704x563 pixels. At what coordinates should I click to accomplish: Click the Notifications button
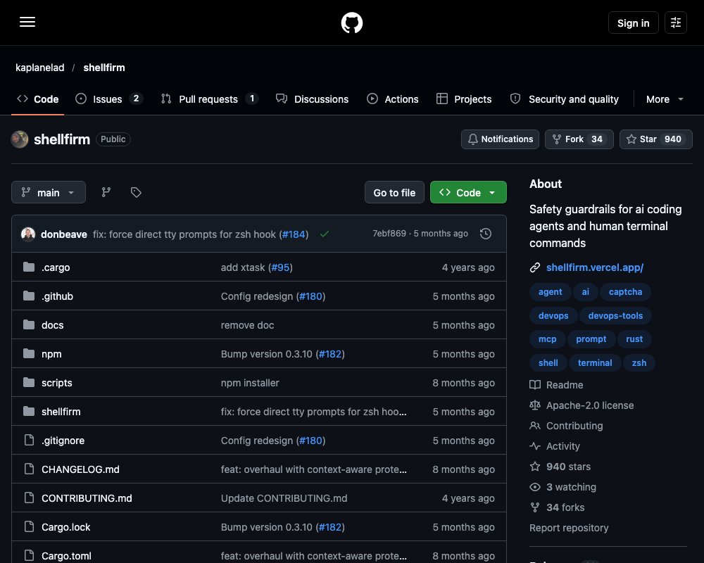500,139
